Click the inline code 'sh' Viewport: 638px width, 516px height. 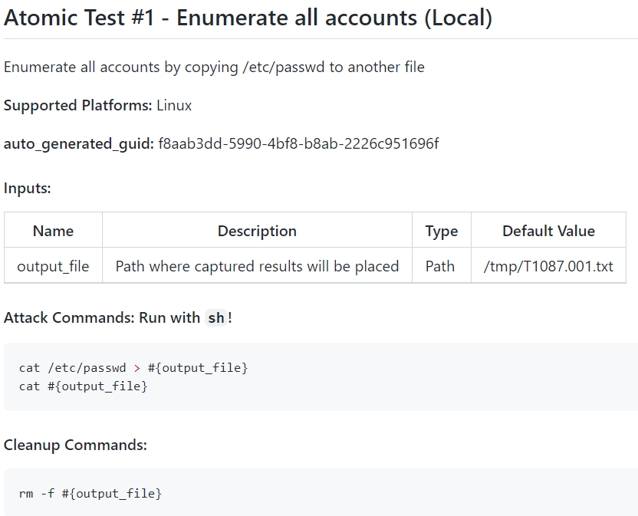click(216, 317)
